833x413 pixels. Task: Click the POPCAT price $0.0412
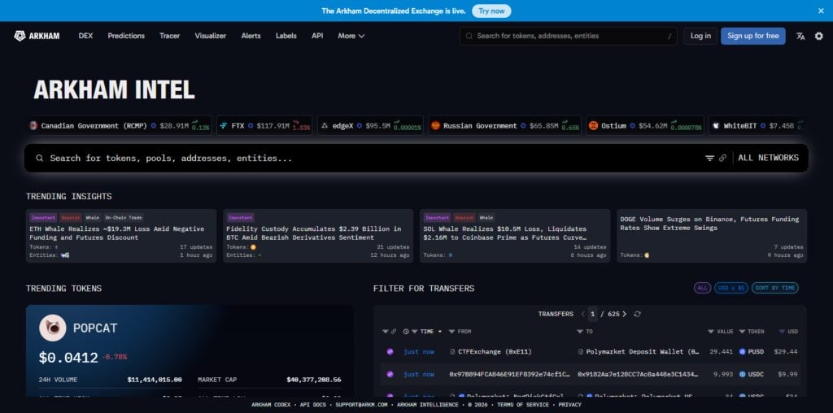coord(68,358)
